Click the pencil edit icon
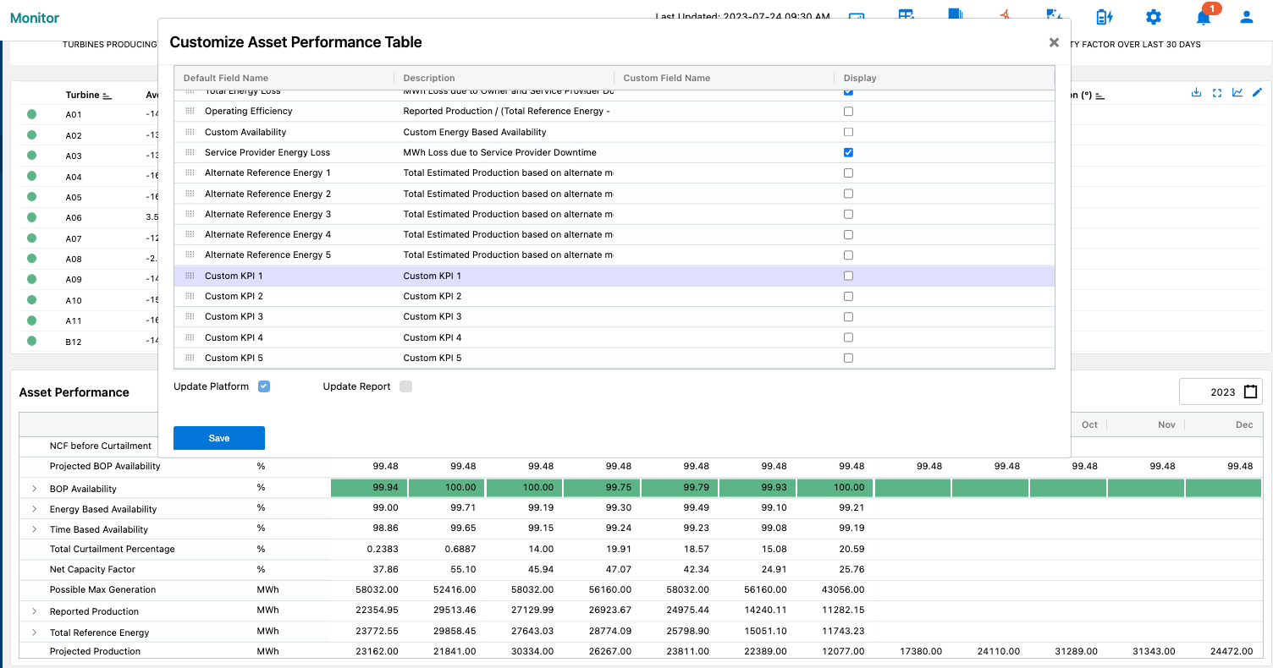The image size is (1273, 668). (1258, 93)
